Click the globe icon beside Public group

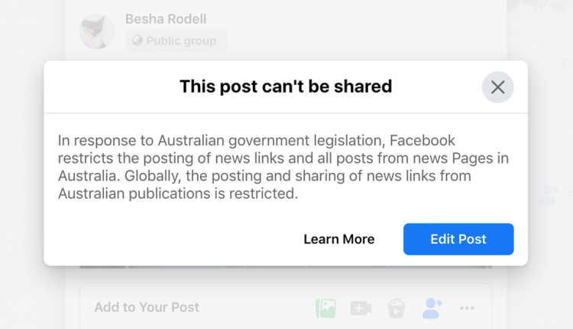(138, 41)
